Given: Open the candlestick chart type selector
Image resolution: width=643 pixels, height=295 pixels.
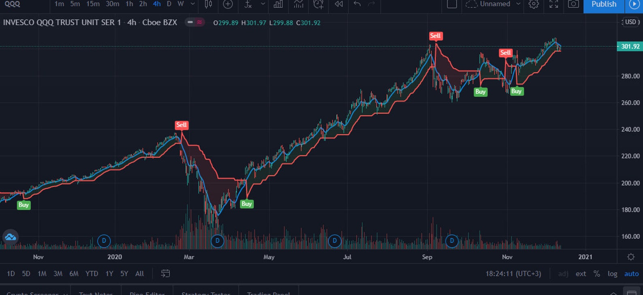Looking at the screenshot, I should tap(209, 4).
